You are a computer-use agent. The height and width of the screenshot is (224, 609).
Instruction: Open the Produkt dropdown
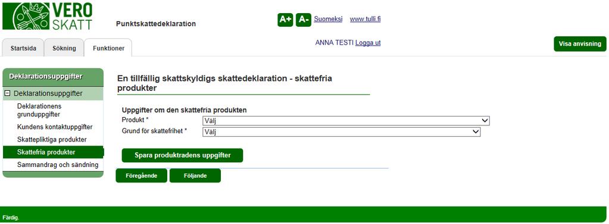pyautogui.click(x=346, y=121)
